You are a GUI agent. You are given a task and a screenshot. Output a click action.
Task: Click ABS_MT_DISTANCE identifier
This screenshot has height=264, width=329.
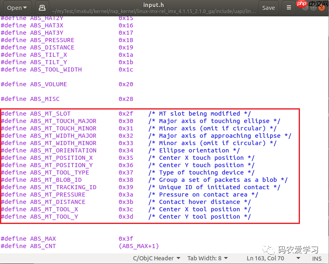58,202
